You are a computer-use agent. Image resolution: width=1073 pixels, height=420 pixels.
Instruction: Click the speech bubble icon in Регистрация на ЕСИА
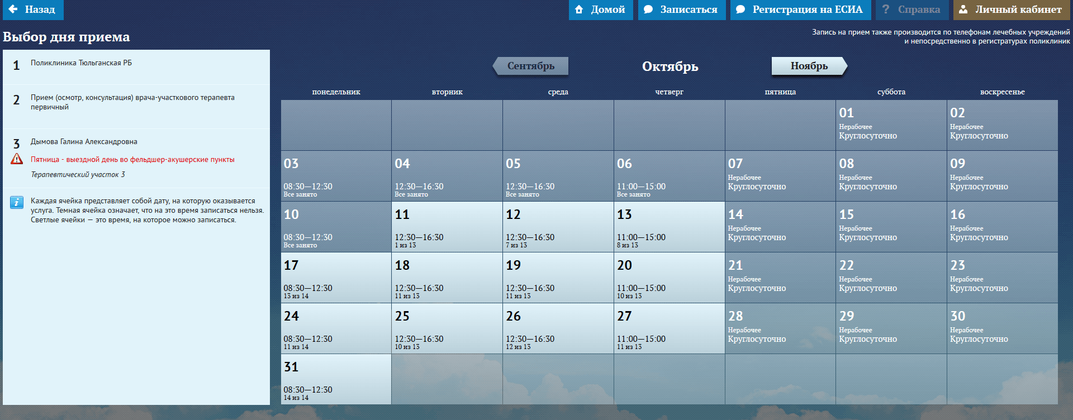[740, 9]
